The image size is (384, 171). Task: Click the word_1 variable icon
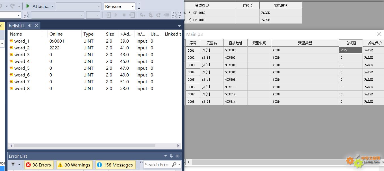[x=11, y=41]
